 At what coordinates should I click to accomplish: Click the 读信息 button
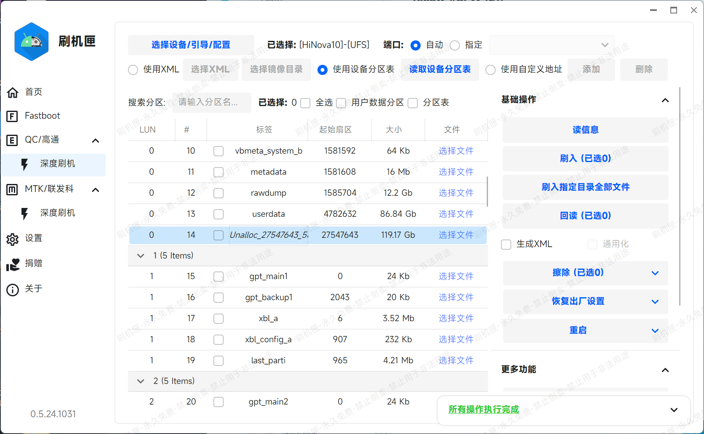[x=585, y=130]
